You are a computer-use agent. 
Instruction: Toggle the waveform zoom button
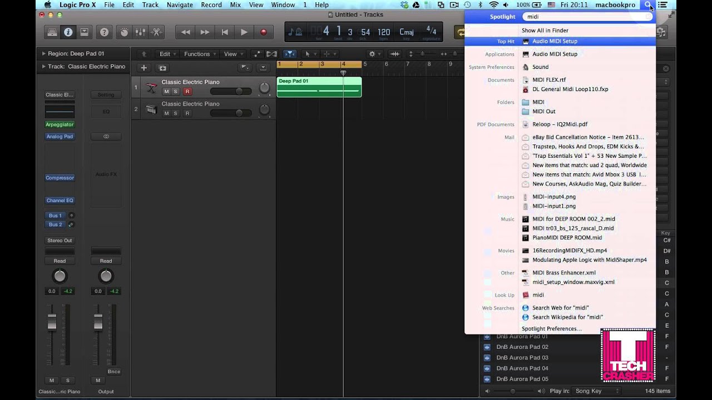(x=394, y=54)
